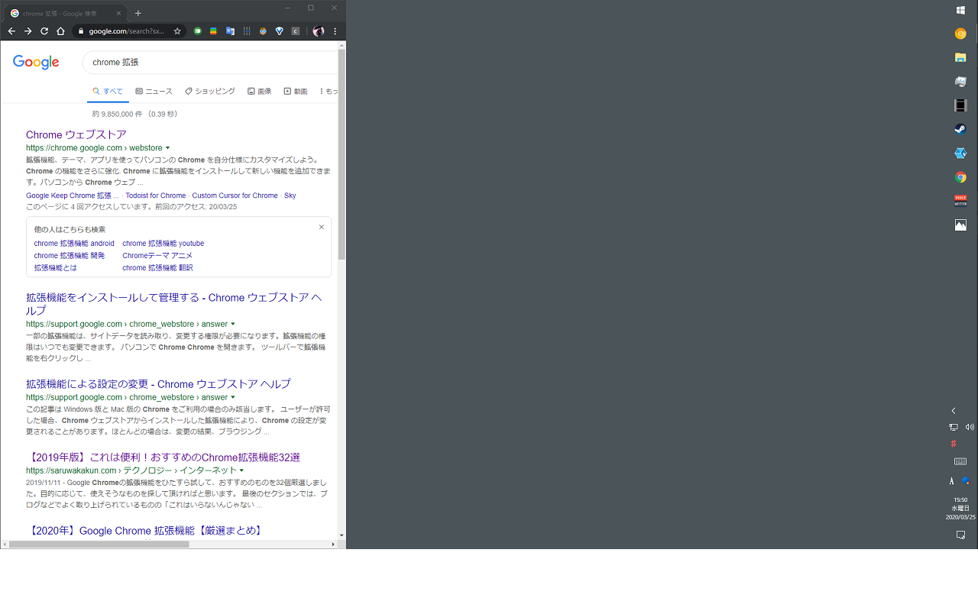
Task: Open the taskbar clock showing 15:50
Action: pyautogui.click(x=960, y=508)
